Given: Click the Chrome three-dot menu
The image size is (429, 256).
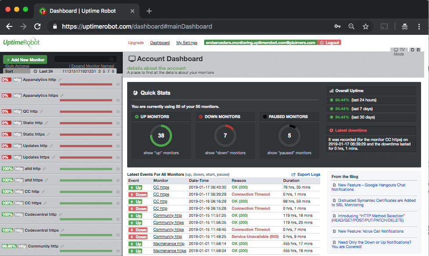Looking at the screenshot, I should (x=419, y=26).
